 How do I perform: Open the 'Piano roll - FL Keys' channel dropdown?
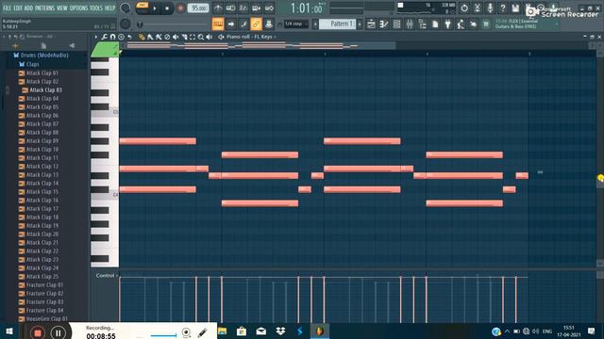point(251,37)
